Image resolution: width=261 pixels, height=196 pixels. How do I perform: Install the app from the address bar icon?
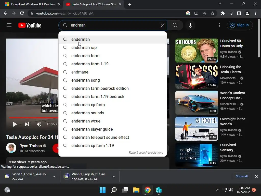[x=196, y=13]
